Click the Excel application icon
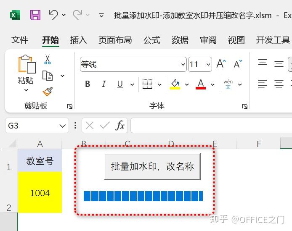 click(x=15, y=15)
